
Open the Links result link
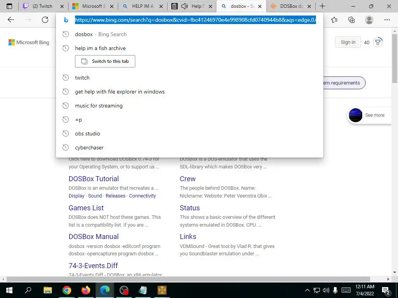click(x=188, y=236)
